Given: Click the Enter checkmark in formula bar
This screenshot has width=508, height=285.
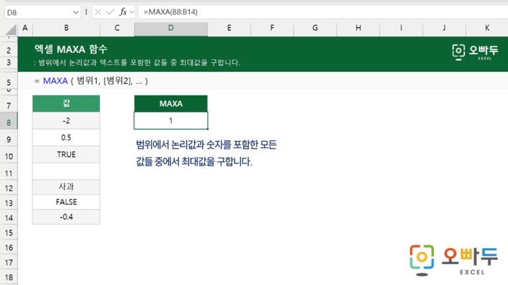Looking at the screenshot, I should pos(110,12).
